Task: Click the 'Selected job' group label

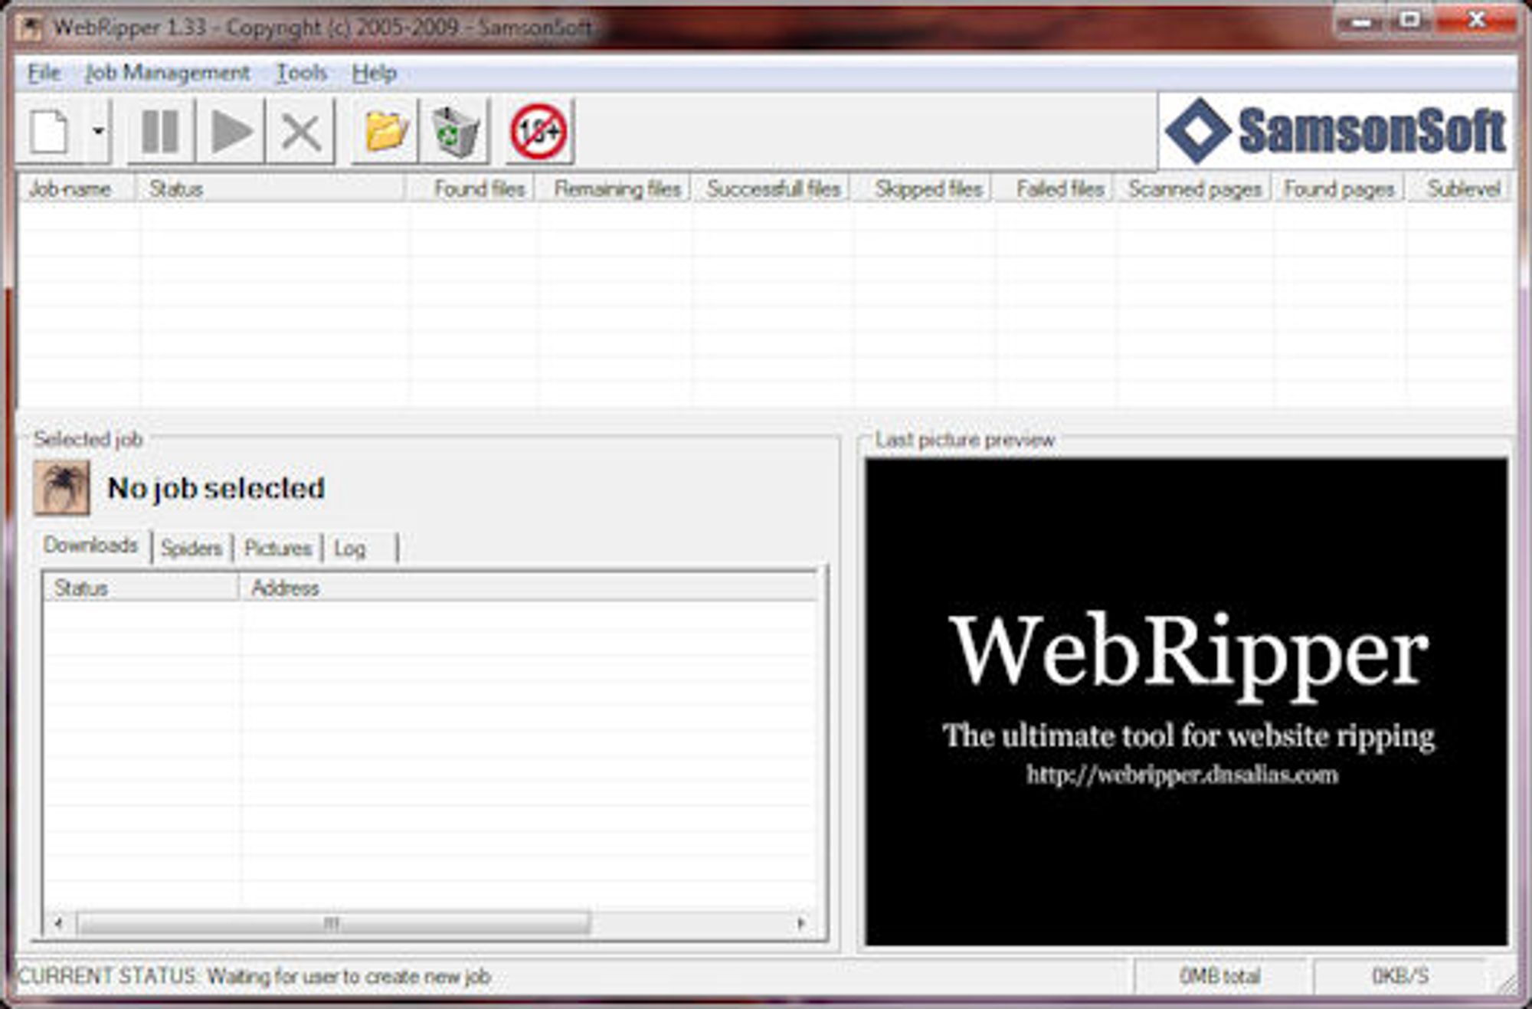Action: (x=88, y=439)
